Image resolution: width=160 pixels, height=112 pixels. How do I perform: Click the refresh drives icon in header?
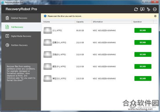[x=136, y=9]
